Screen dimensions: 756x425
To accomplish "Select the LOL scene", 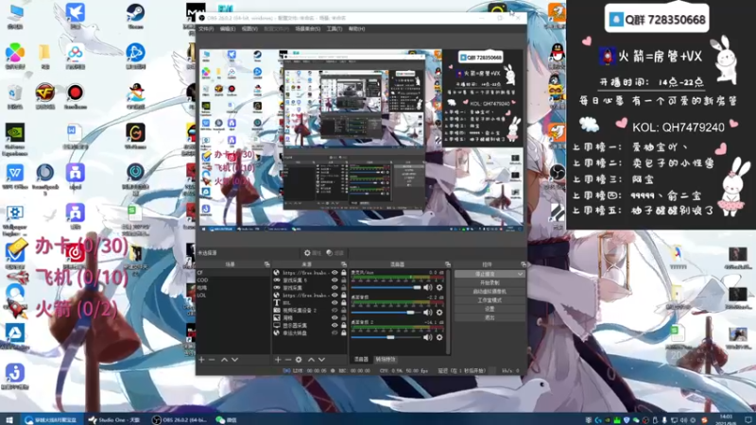I will pos(232,295).
